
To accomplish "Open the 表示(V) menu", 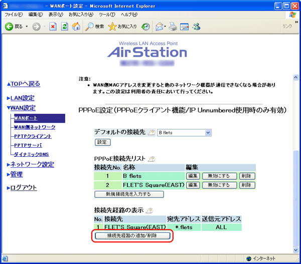I will point(56,15).
